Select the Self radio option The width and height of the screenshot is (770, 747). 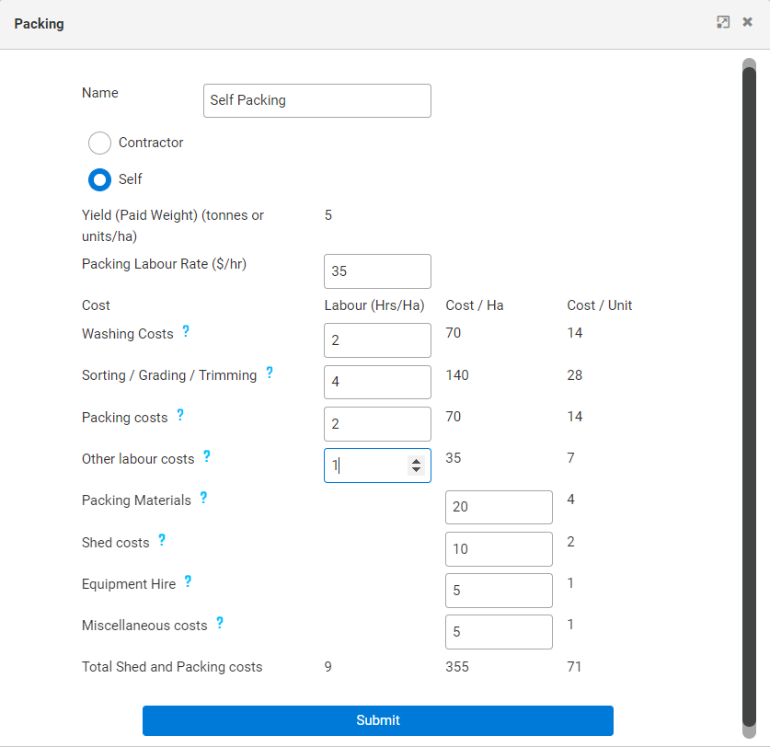point(99,179)
